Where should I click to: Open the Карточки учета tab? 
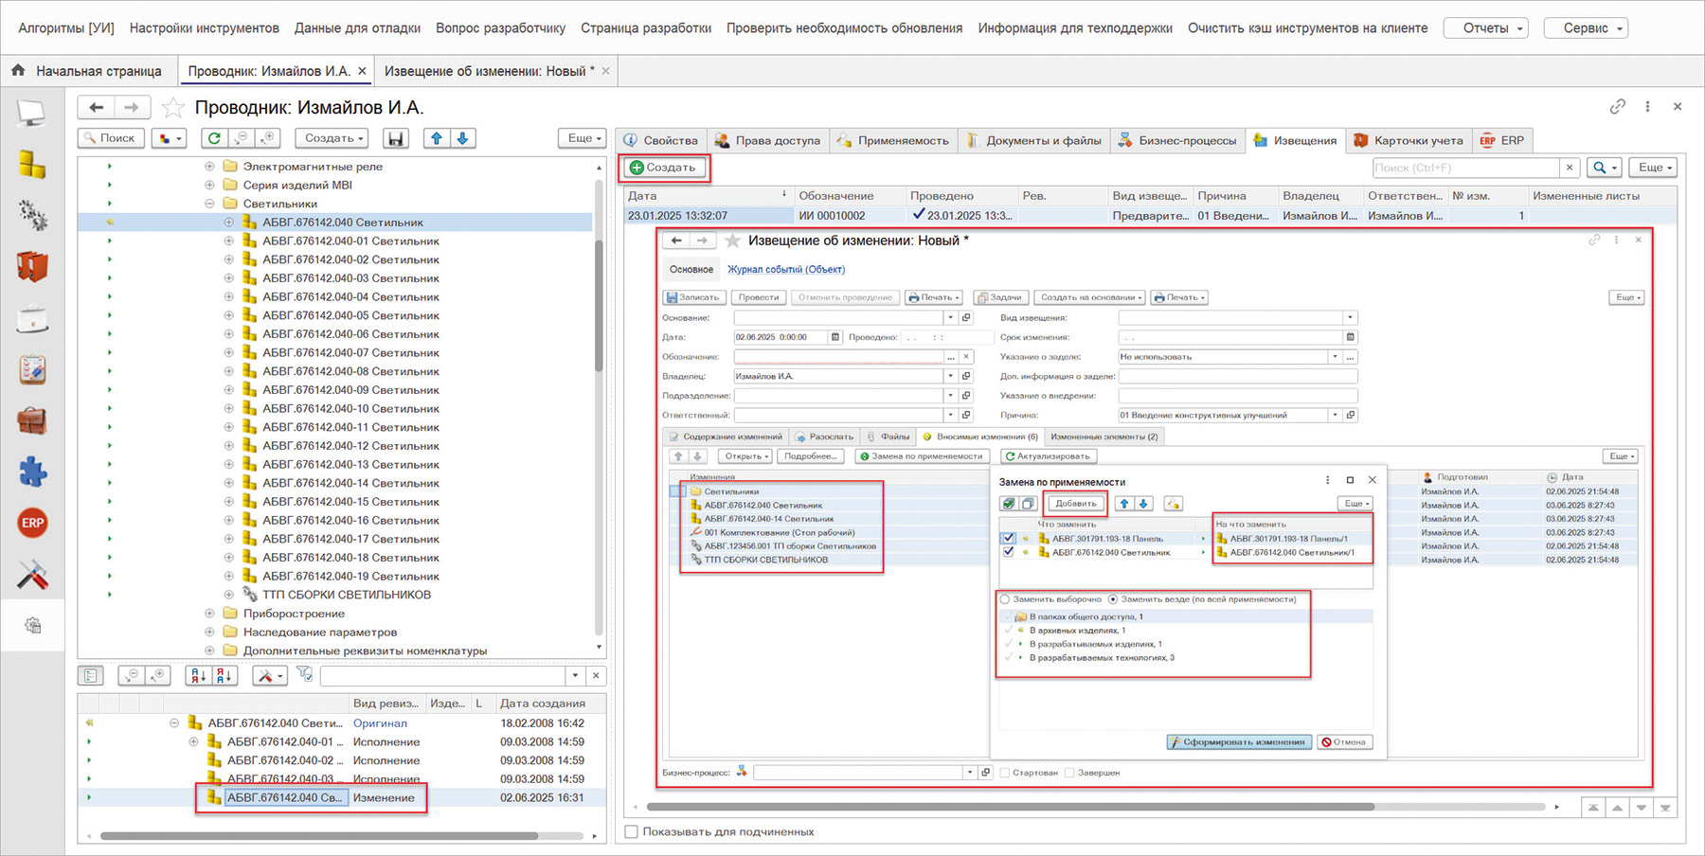1409,140
